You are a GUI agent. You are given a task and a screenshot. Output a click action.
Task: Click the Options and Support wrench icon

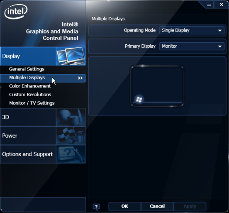(x=71, y=154)
